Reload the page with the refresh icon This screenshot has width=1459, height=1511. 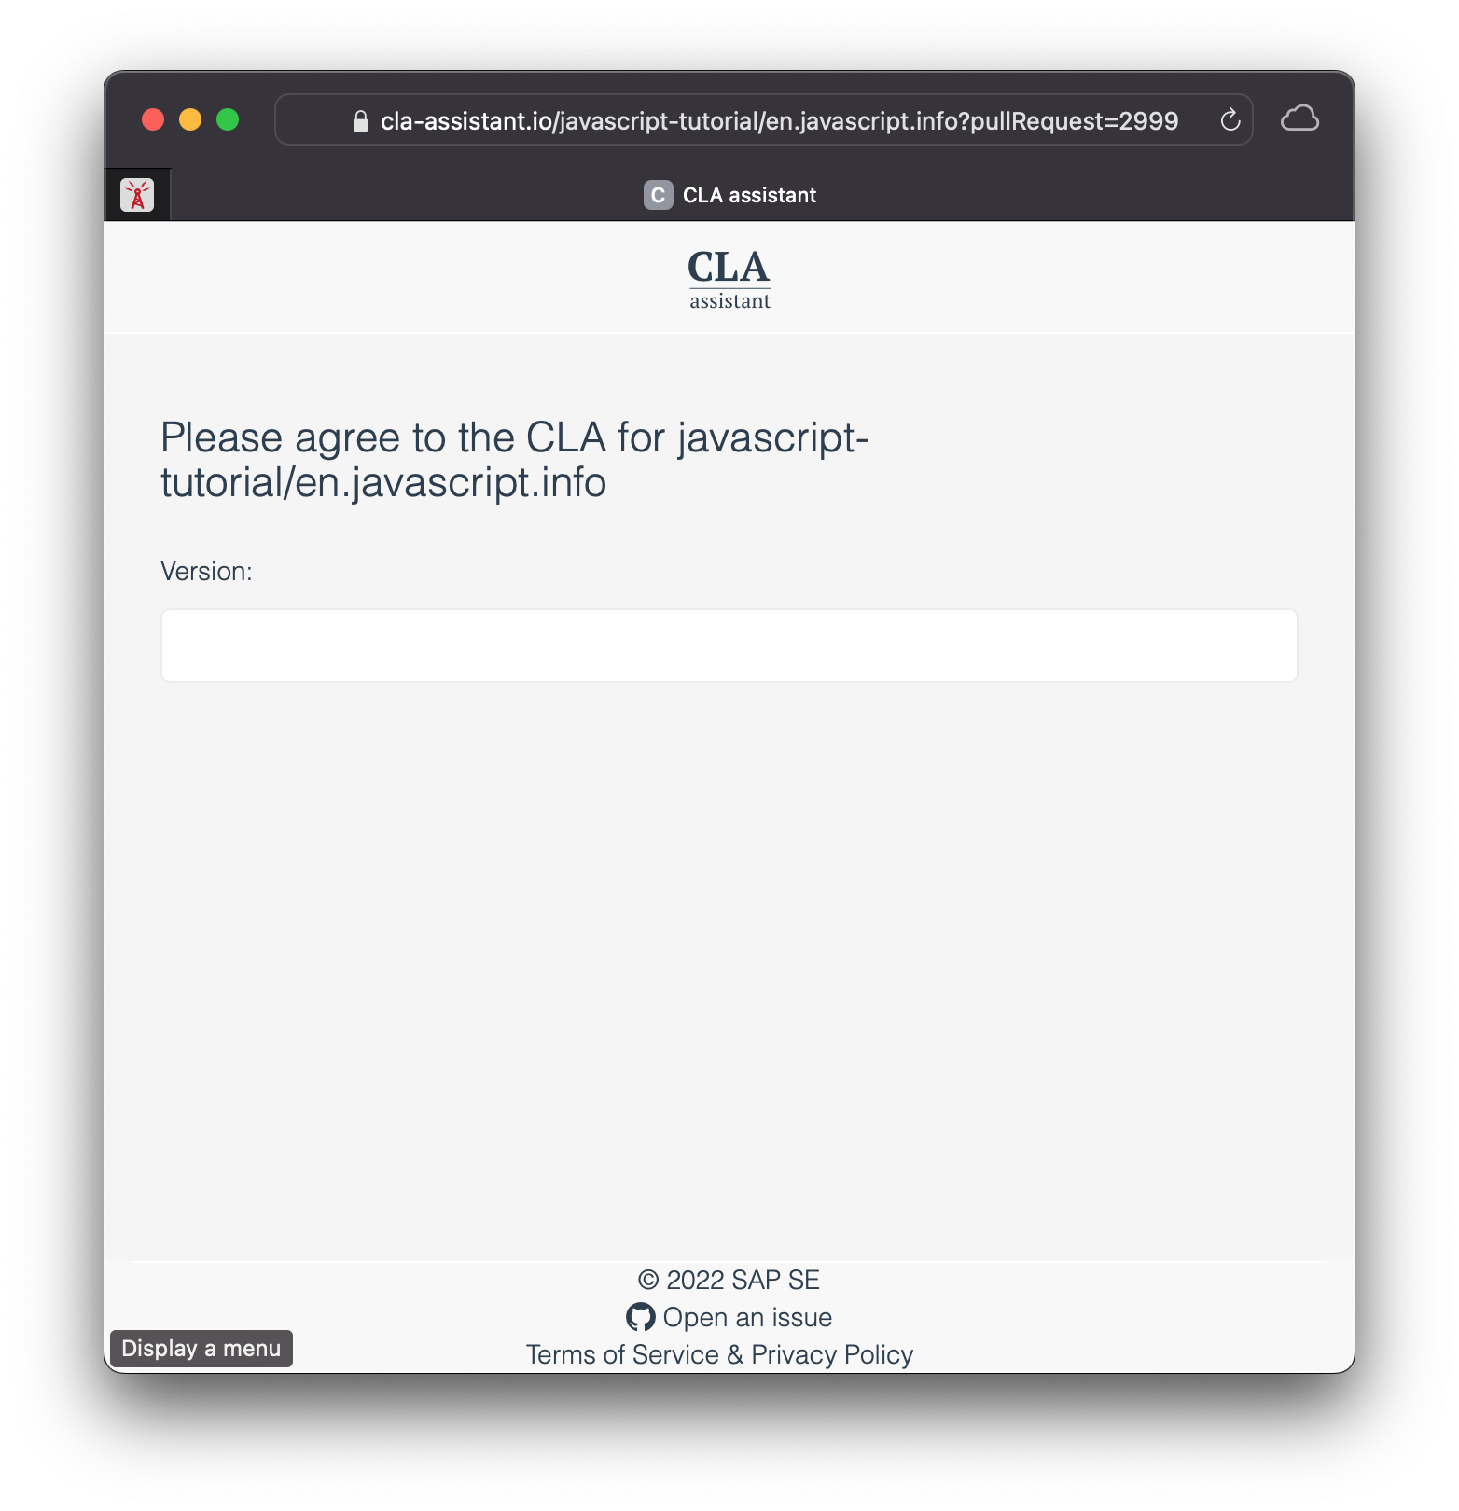coord(1230,119)
